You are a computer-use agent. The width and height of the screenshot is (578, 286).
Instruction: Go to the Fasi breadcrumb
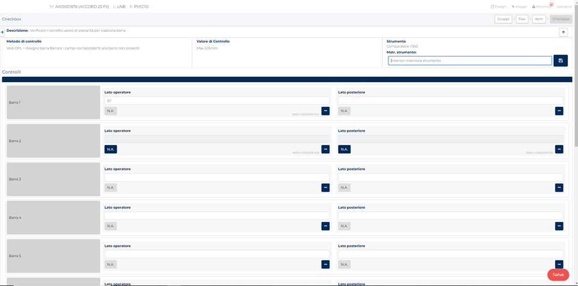[522, 19]
